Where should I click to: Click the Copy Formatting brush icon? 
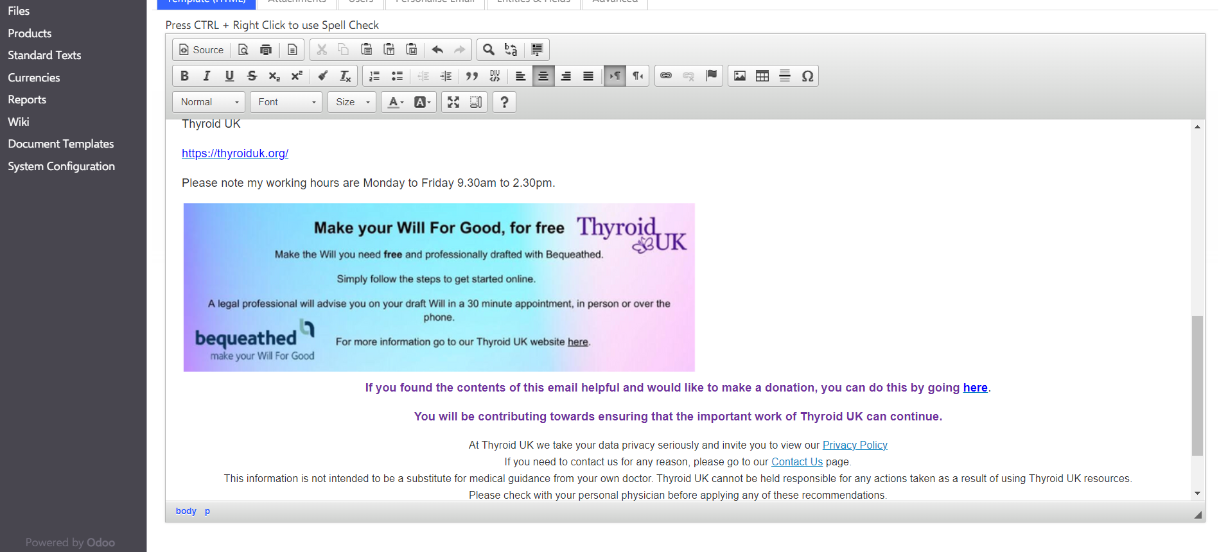click(323, 76)
